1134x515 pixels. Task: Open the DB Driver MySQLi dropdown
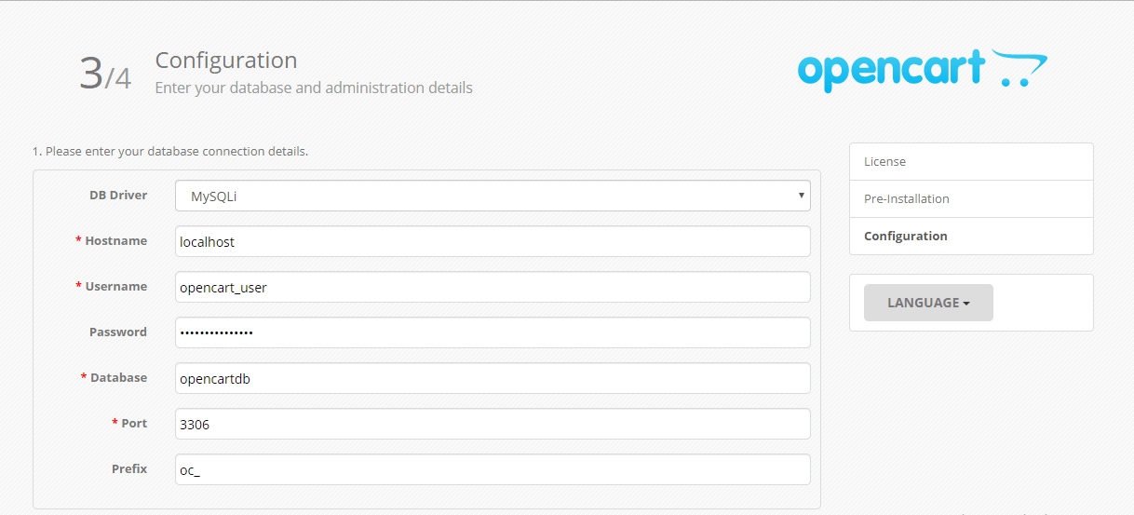pyautogui.click(x=493, y=196)
